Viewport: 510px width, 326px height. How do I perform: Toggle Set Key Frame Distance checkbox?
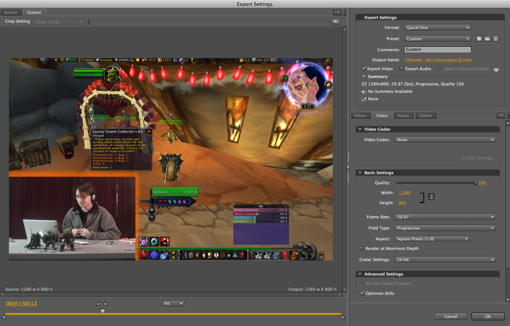click(x=362, y=283)
